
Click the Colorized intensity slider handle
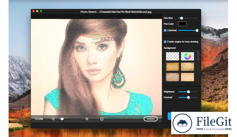click(x=197, y=31)
